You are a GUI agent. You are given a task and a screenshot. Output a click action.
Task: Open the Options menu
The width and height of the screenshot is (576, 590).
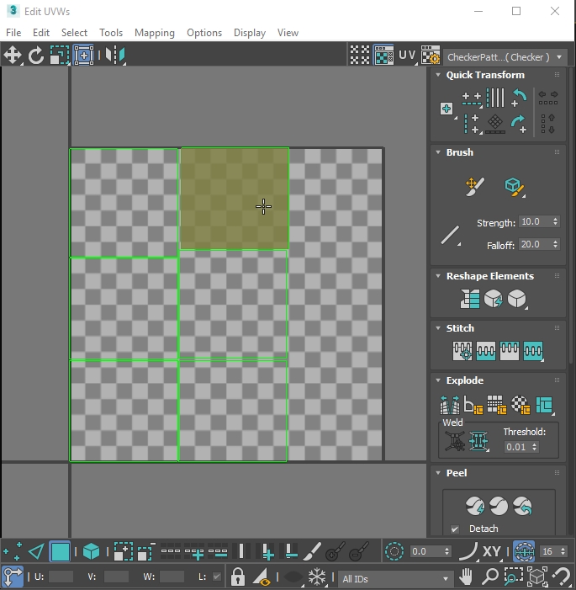coord(204,33)
